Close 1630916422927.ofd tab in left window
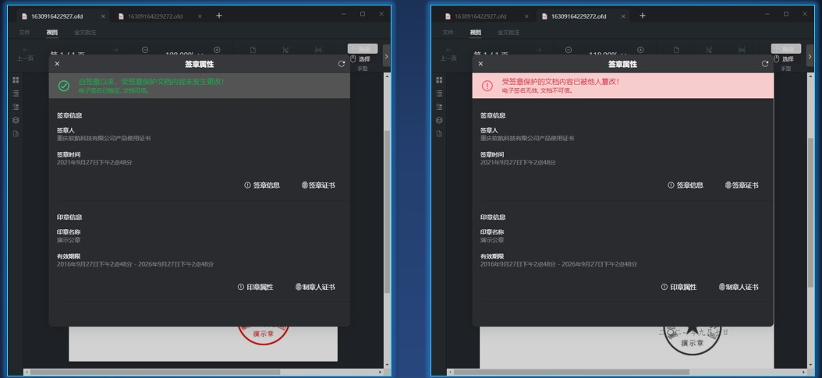 (103, 16)
